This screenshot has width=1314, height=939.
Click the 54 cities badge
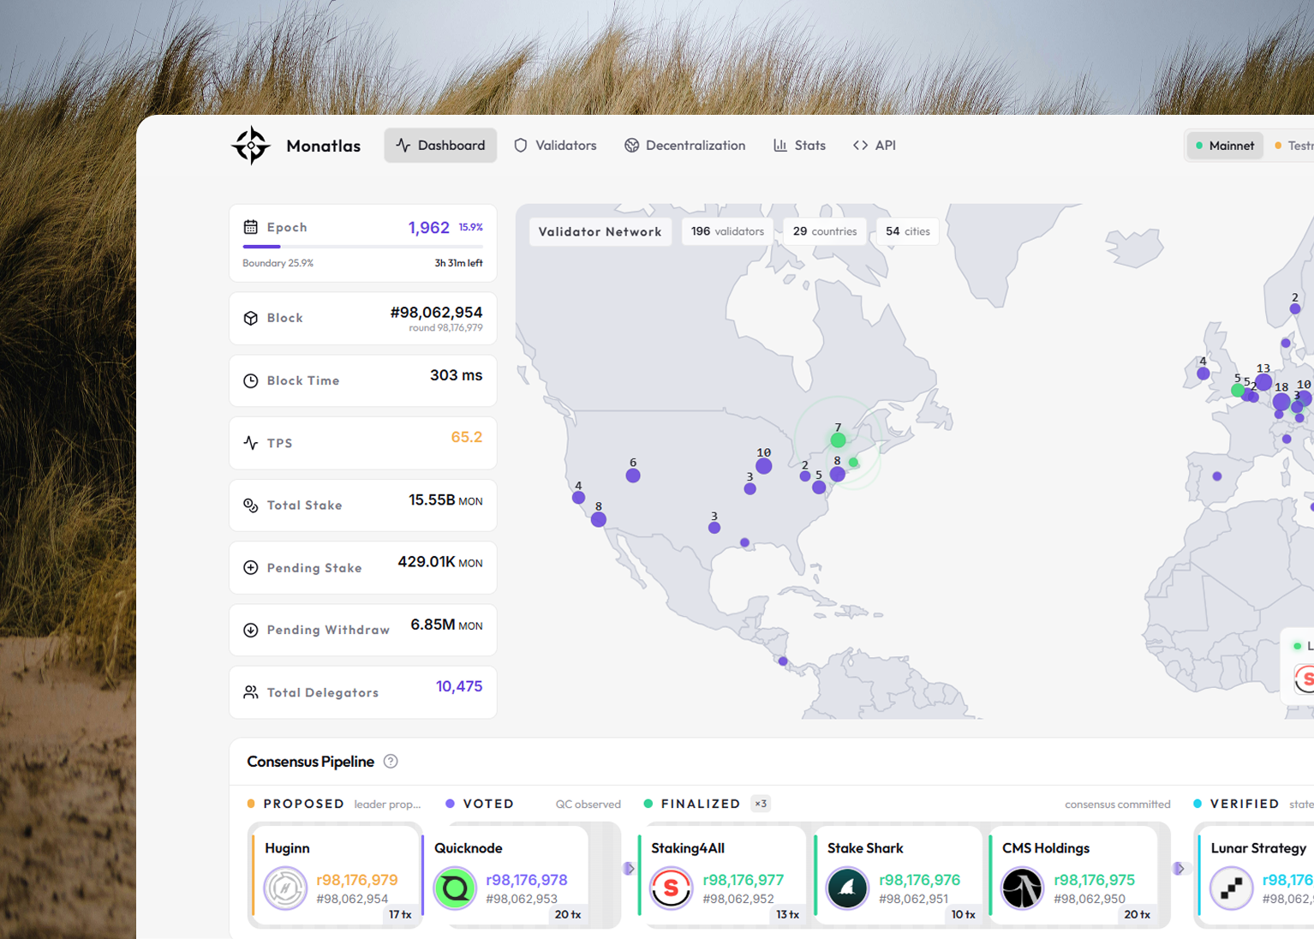908,231
